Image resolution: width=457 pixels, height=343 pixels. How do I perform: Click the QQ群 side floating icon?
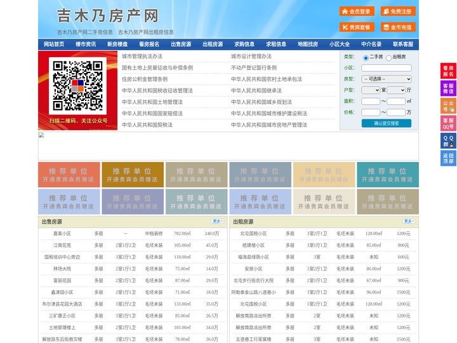coord(448,141)
